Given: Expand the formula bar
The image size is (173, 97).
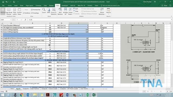Looking at the screenshot, I should tap(171, 20).
